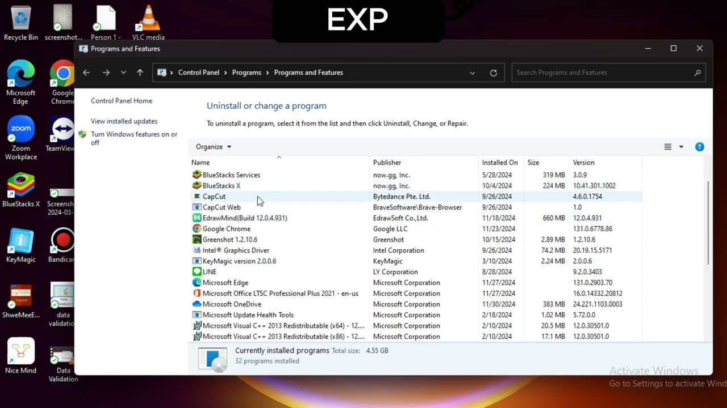Launch Google Chrome desktop shortcut
Image resolution: width=727 pixels, height=408 pixels.
tap(62, 82)
